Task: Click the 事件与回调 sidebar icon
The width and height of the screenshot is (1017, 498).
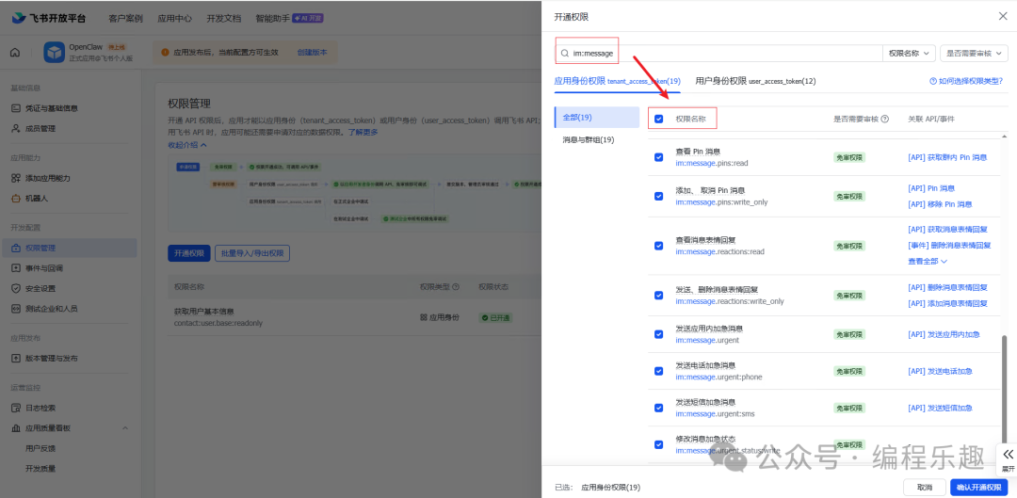Action: point(16,267)
